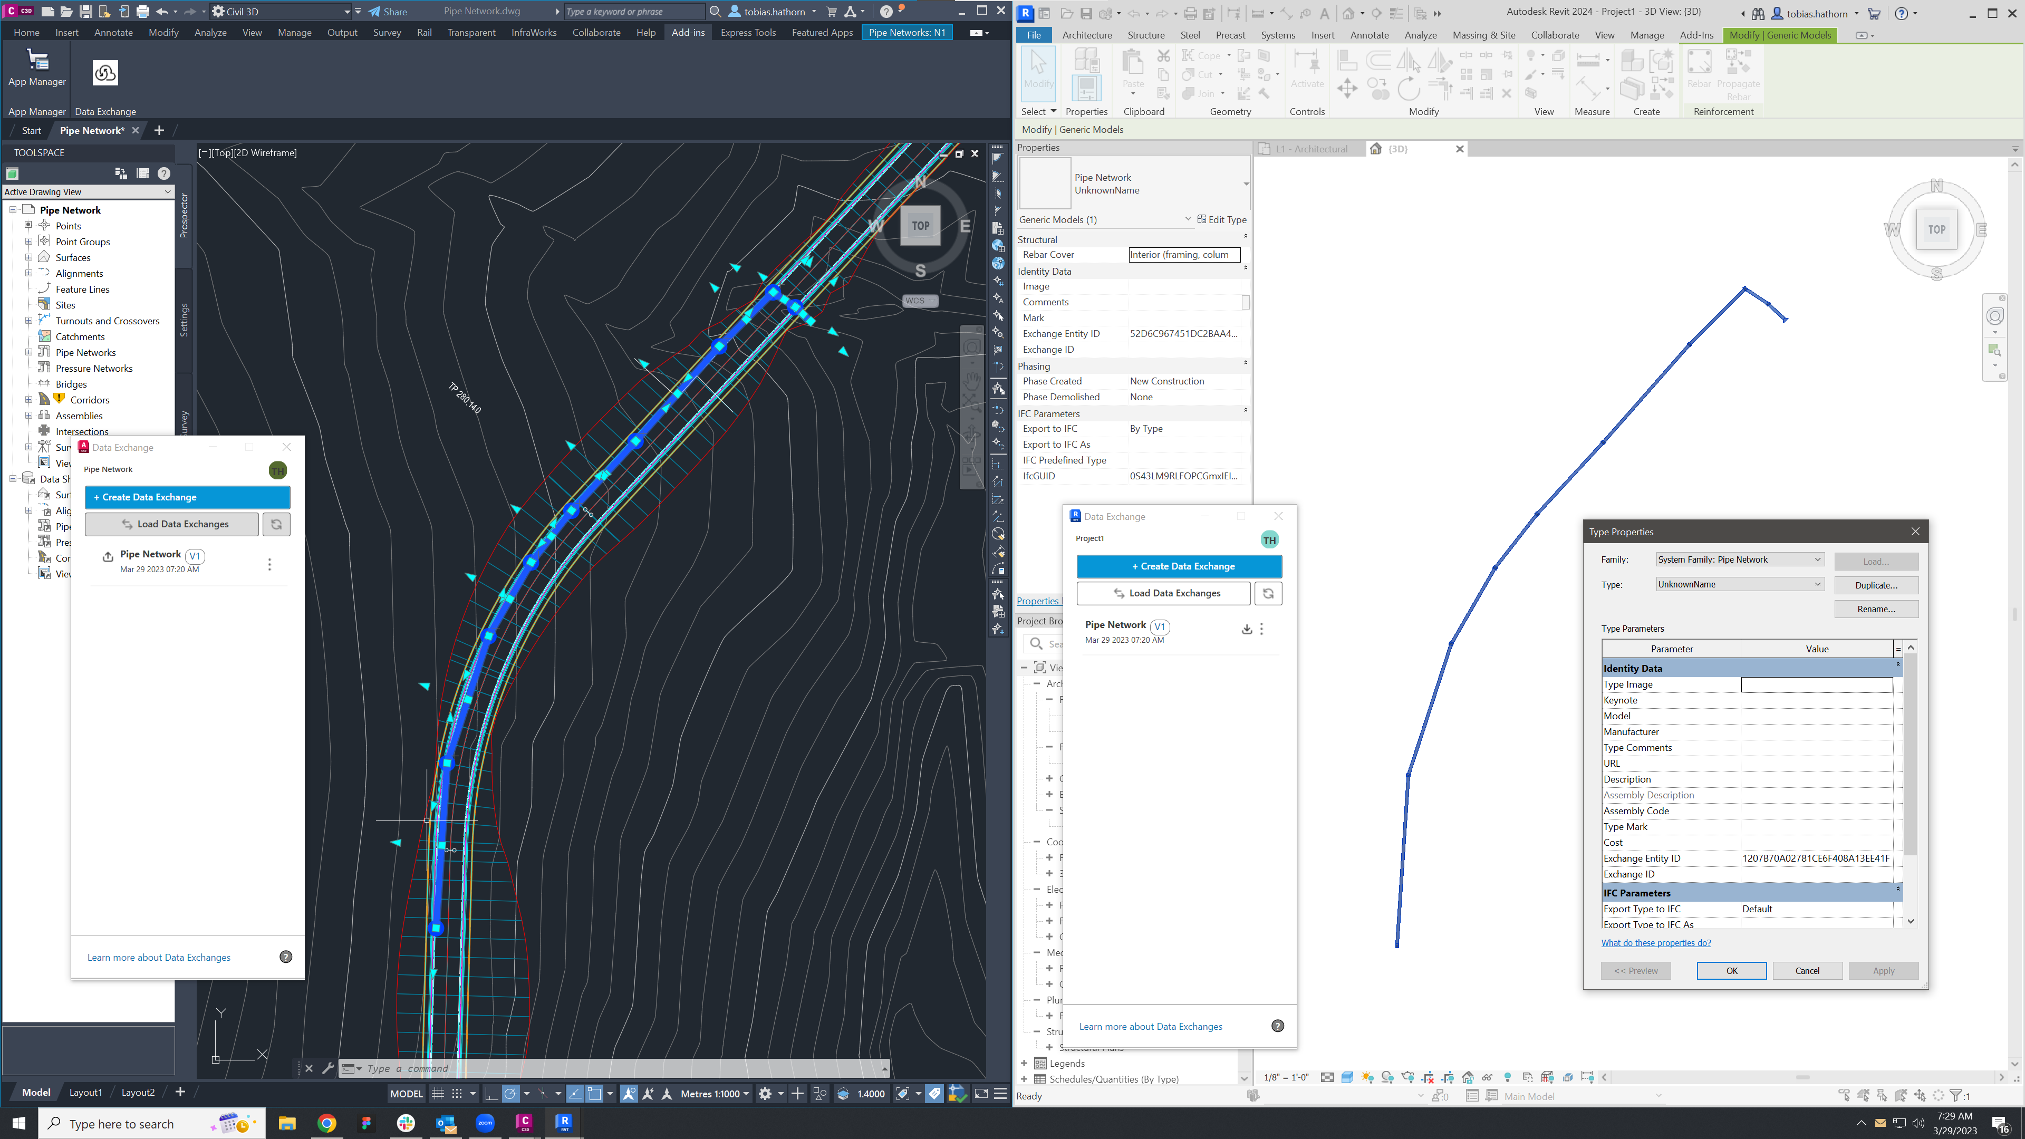The height and width of the screenshot is (1139, 2025).
Task: Click the Type Image value field
Action: click(1816, 684)
